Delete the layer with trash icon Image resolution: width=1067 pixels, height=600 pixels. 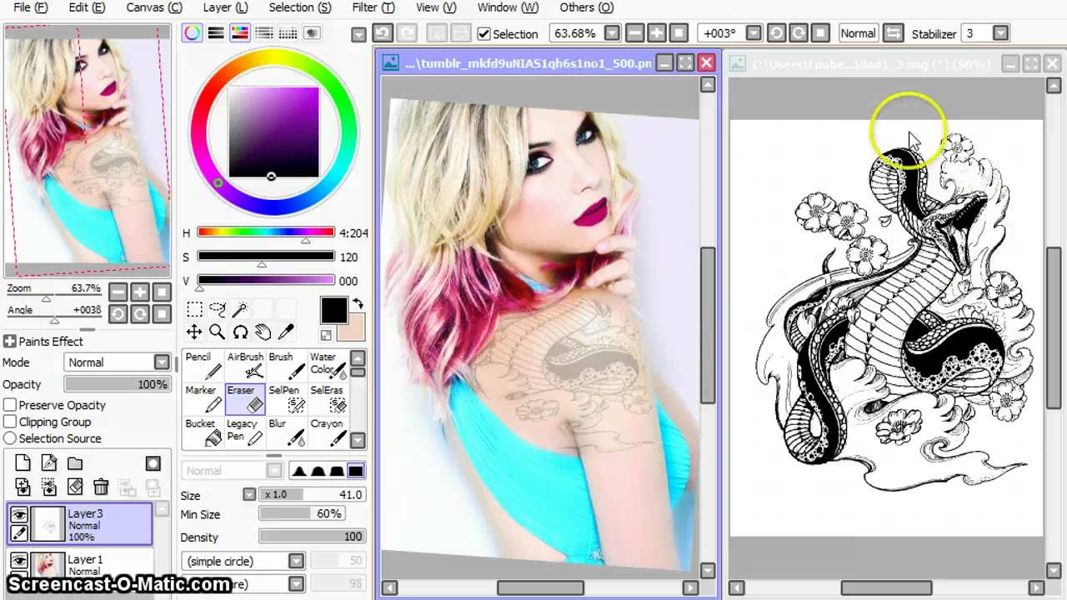pos(101,487)
